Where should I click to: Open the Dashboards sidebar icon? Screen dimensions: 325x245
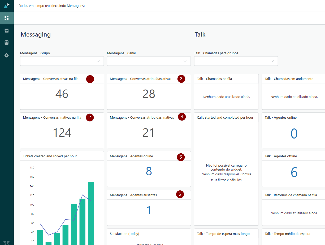(x=7, y=18)
